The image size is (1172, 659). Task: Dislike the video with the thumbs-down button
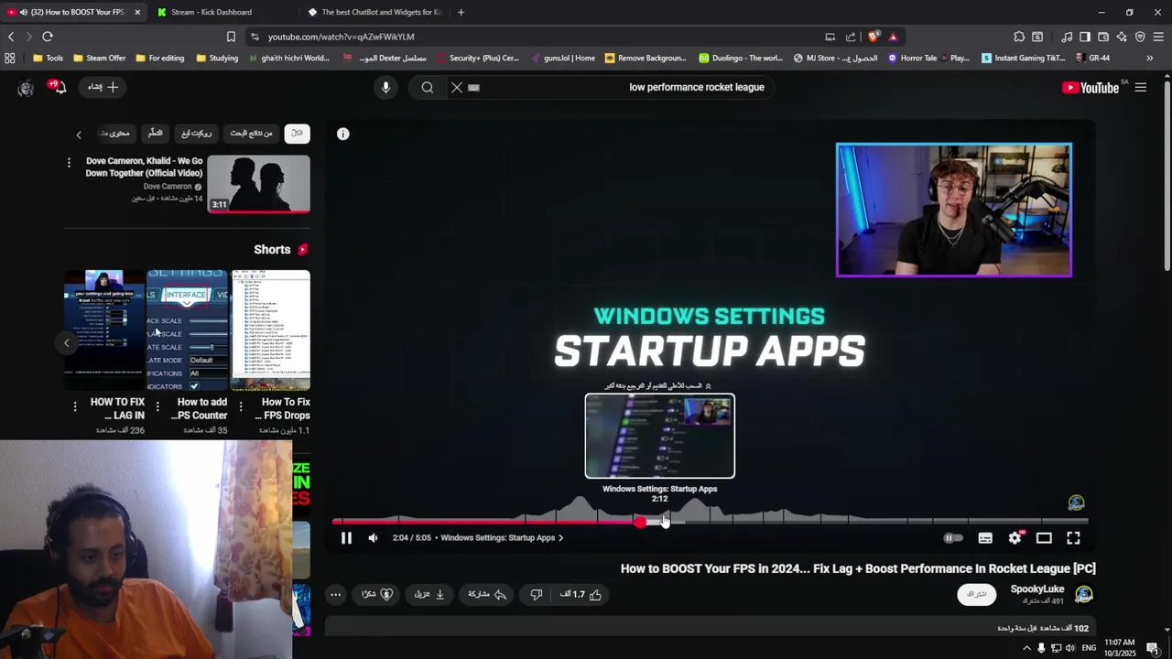(537, 595)
